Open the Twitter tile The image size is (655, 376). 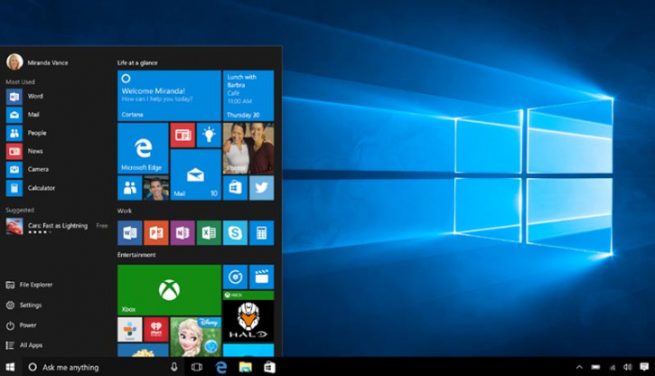point(261,188)
